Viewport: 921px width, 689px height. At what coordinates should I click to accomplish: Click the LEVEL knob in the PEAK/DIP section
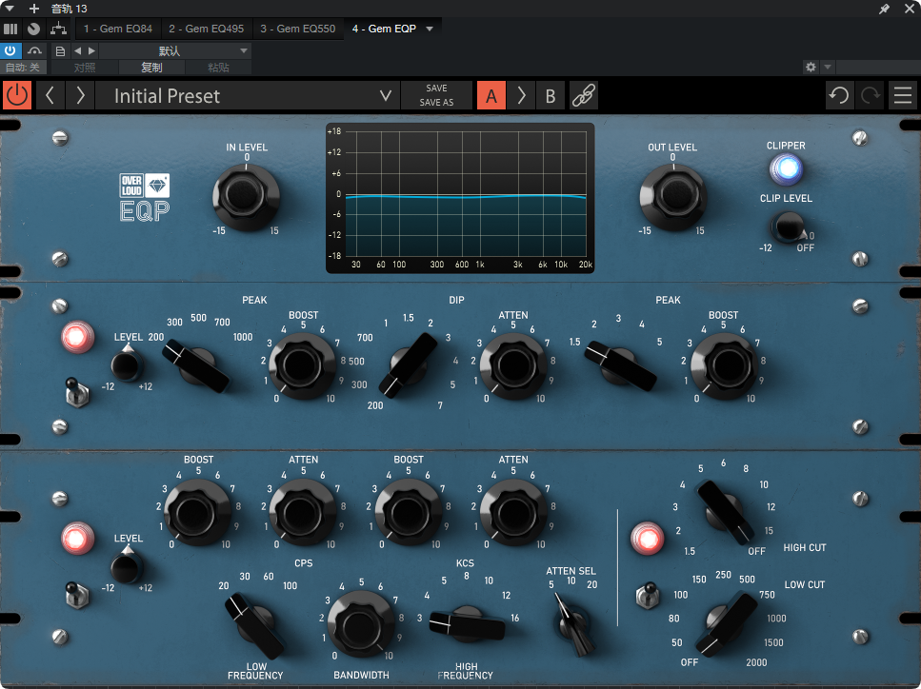[127, 364]
